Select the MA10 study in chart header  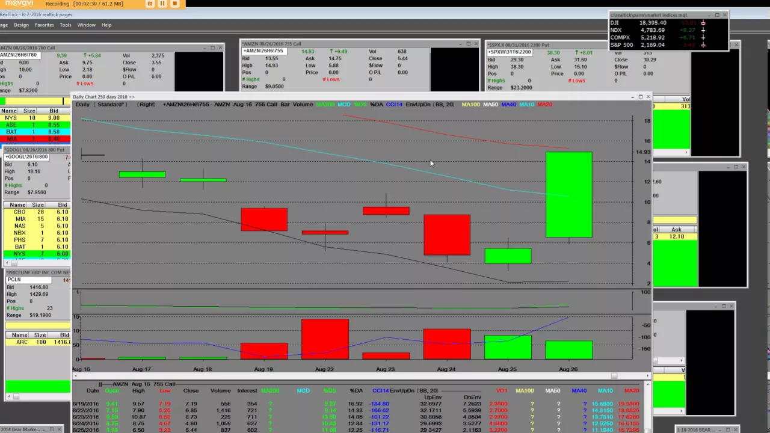526,105
